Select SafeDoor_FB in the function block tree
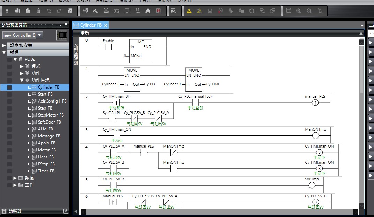This screenshot has height=217, width=374. pos(49,122)
